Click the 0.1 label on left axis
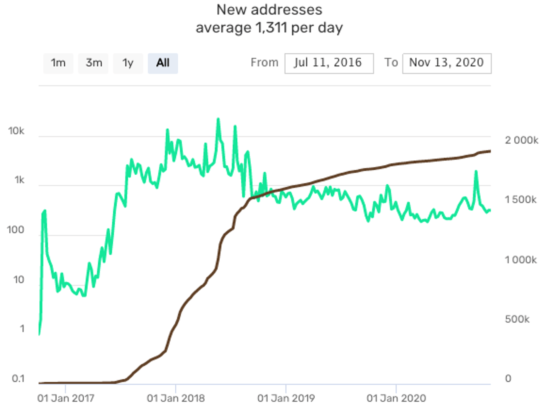The width and height of the screenshot is (546, 416). click(x=18, y=379)
